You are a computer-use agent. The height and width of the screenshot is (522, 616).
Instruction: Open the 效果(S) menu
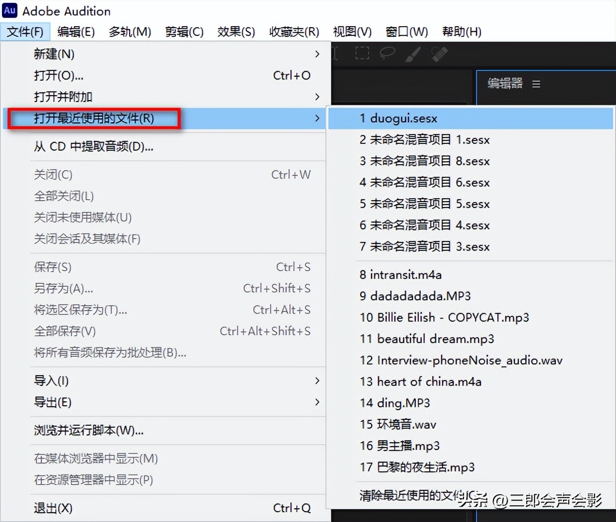click(x=236, y=32)
